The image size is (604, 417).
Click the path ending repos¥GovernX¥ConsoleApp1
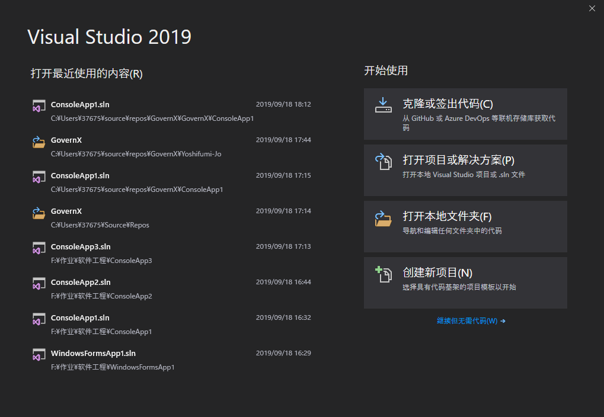(x=137, y=190)
